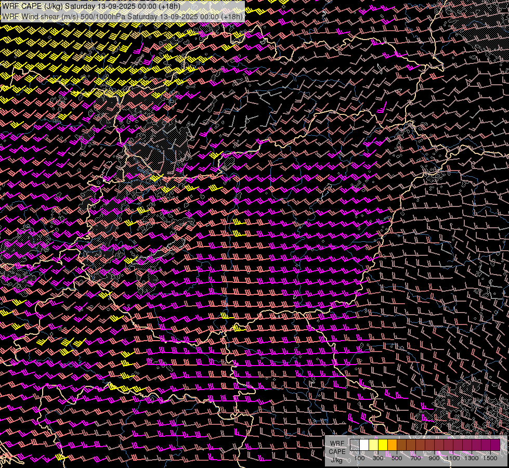Screen dimensions: 509x468
Task: Click the pale yellow CAPE legend swatch
Action: [374, 445]
